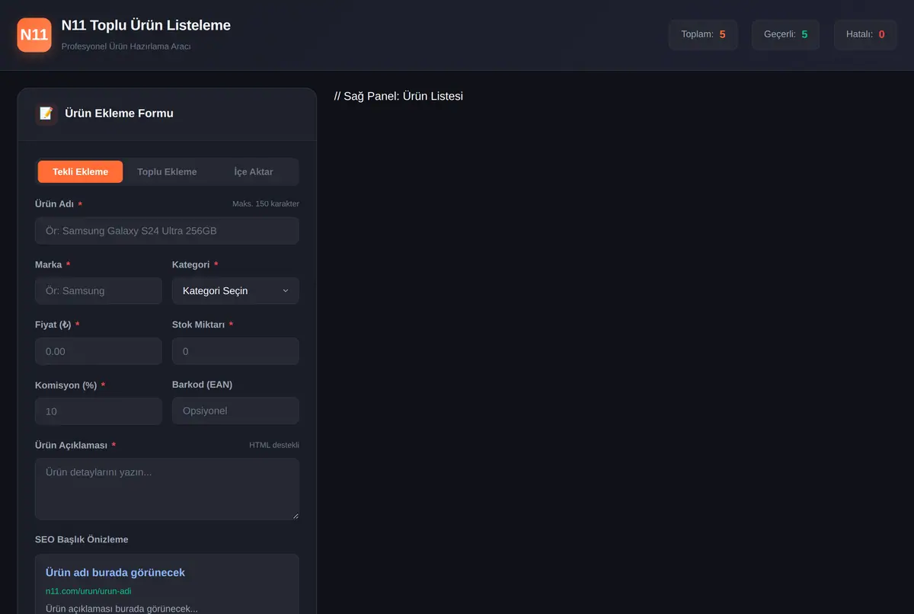
Task: Click the Toplam count badge in header
Action: click(x=703, y=34)
